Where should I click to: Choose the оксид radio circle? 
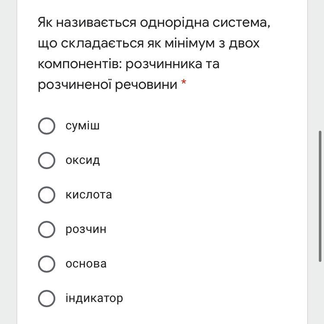(x=47, y=160)
